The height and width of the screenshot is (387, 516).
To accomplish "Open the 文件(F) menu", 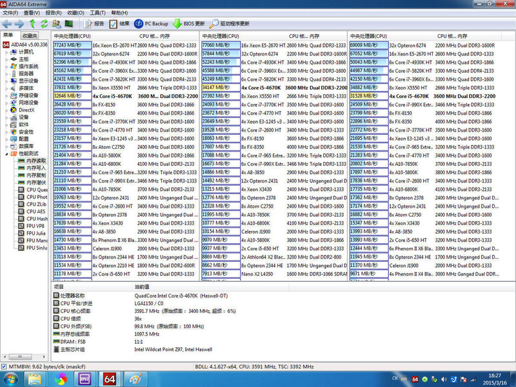I will coord(12,12).
